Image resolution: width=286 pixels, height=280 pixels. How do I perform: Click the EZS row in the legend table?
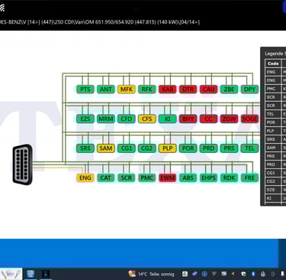[275, 190]
